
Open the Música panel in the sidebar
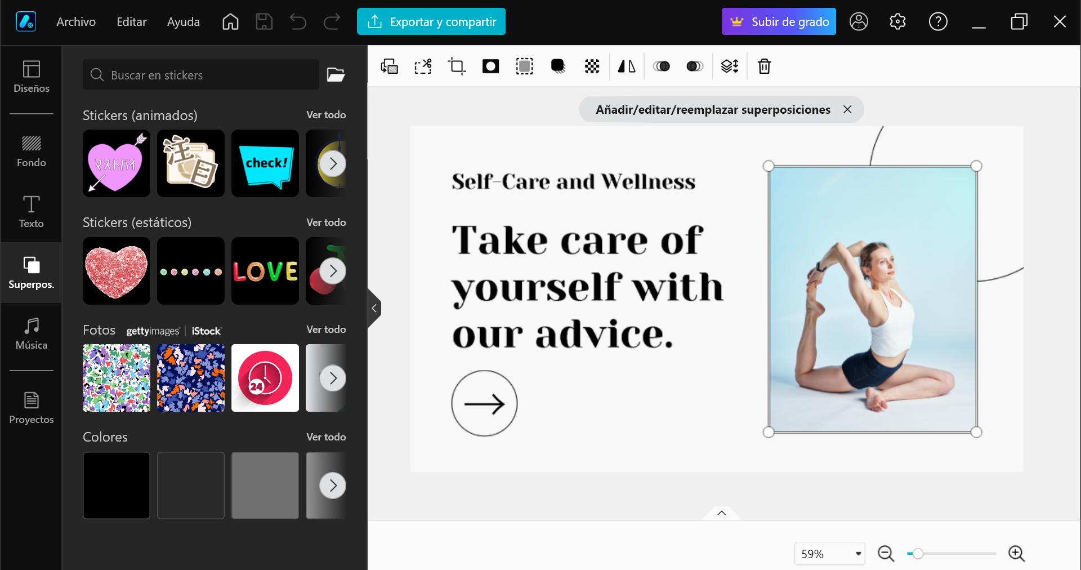[31, 333]
